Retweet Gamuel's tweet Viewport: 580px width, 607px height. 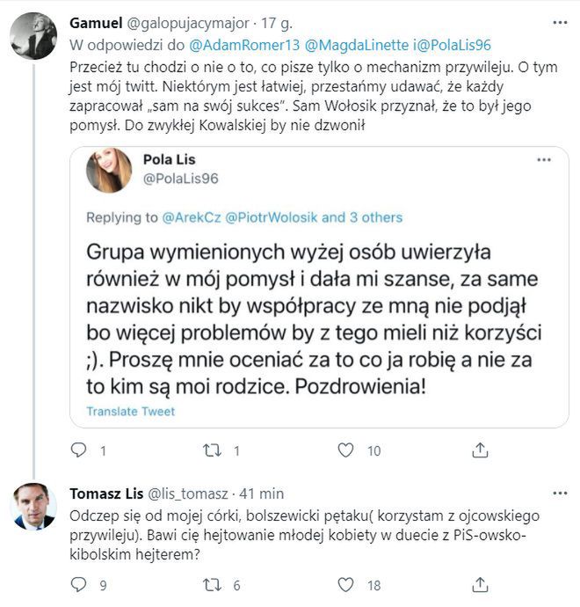(x=212, y=451)
